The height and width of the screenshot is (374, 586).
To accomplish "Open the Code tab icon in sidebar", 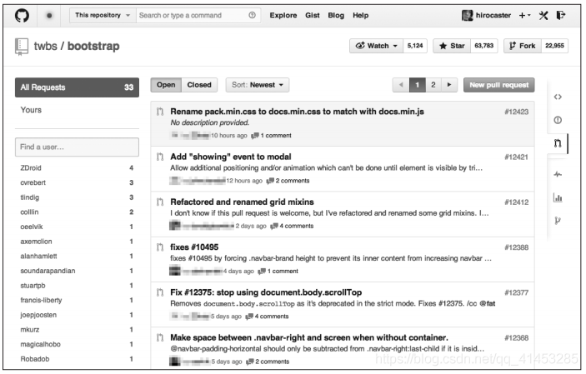I will [558, 97].
